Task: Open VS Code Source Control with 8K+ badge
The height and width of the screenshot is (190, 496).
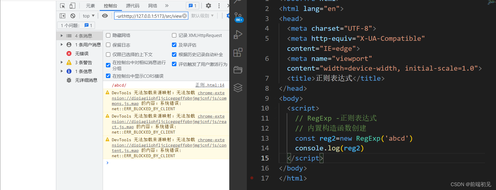Action: 238,17
